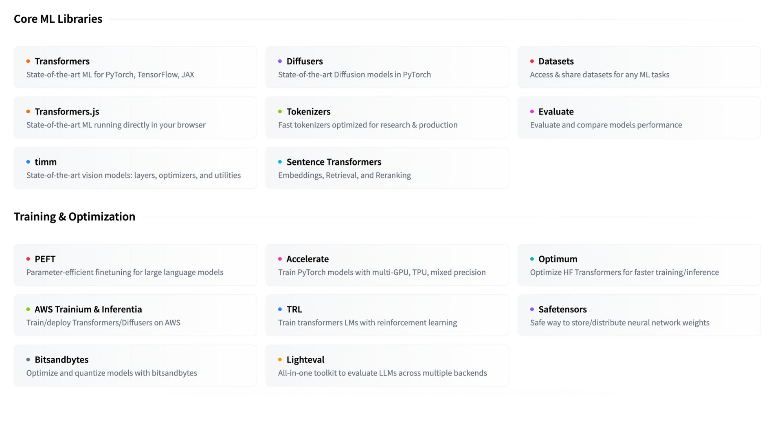Click 'State-of-the-art vision models' description under timm
The image size is (782, 440).
pos(134,175)
